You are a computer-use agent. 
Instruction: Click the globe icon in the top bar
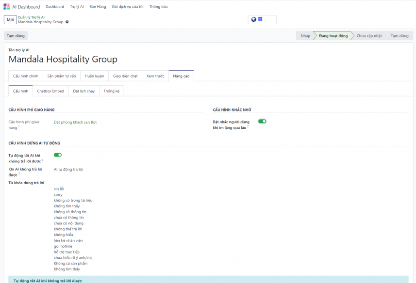[x=253, y=19]
